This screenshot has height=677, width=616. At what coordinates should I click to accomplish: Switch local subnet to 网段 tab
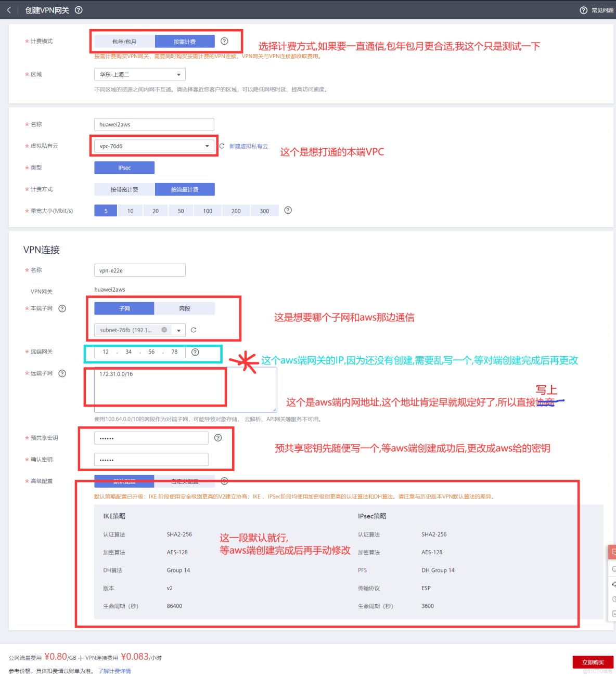(185, 308)
